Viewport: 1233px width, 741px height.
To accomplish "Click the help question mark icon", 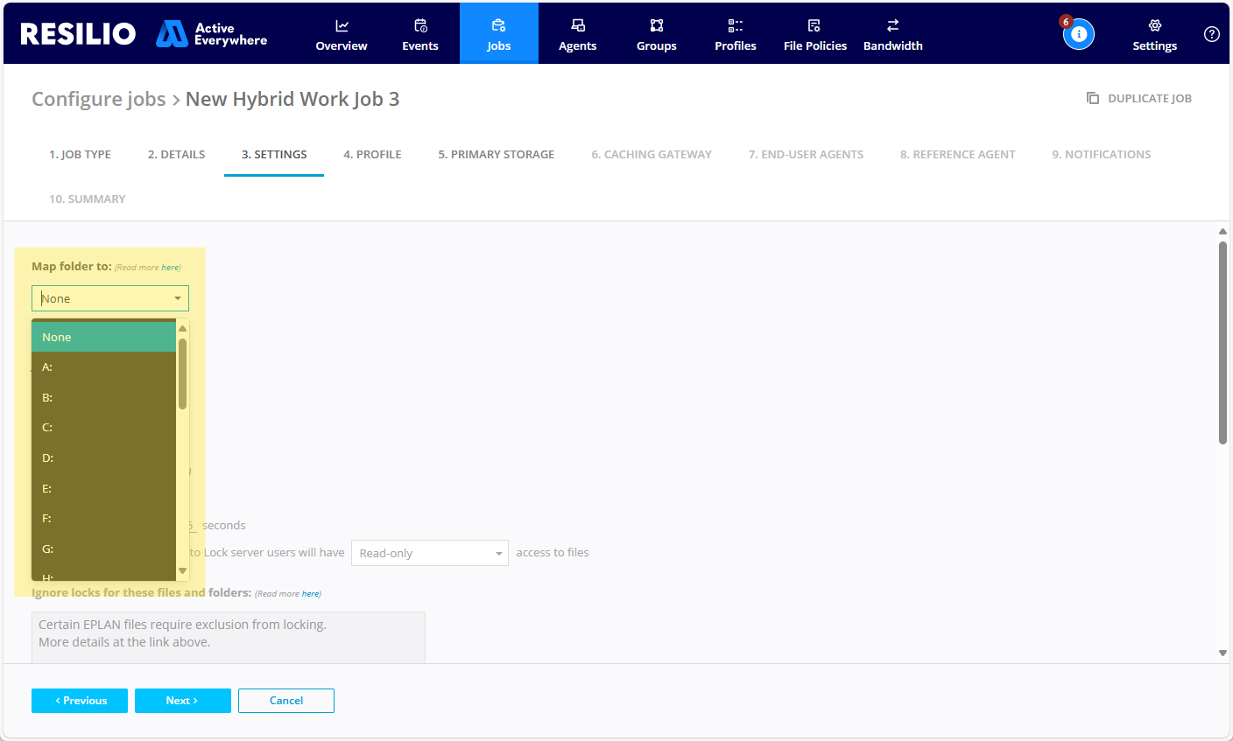I will [1211, 34].
